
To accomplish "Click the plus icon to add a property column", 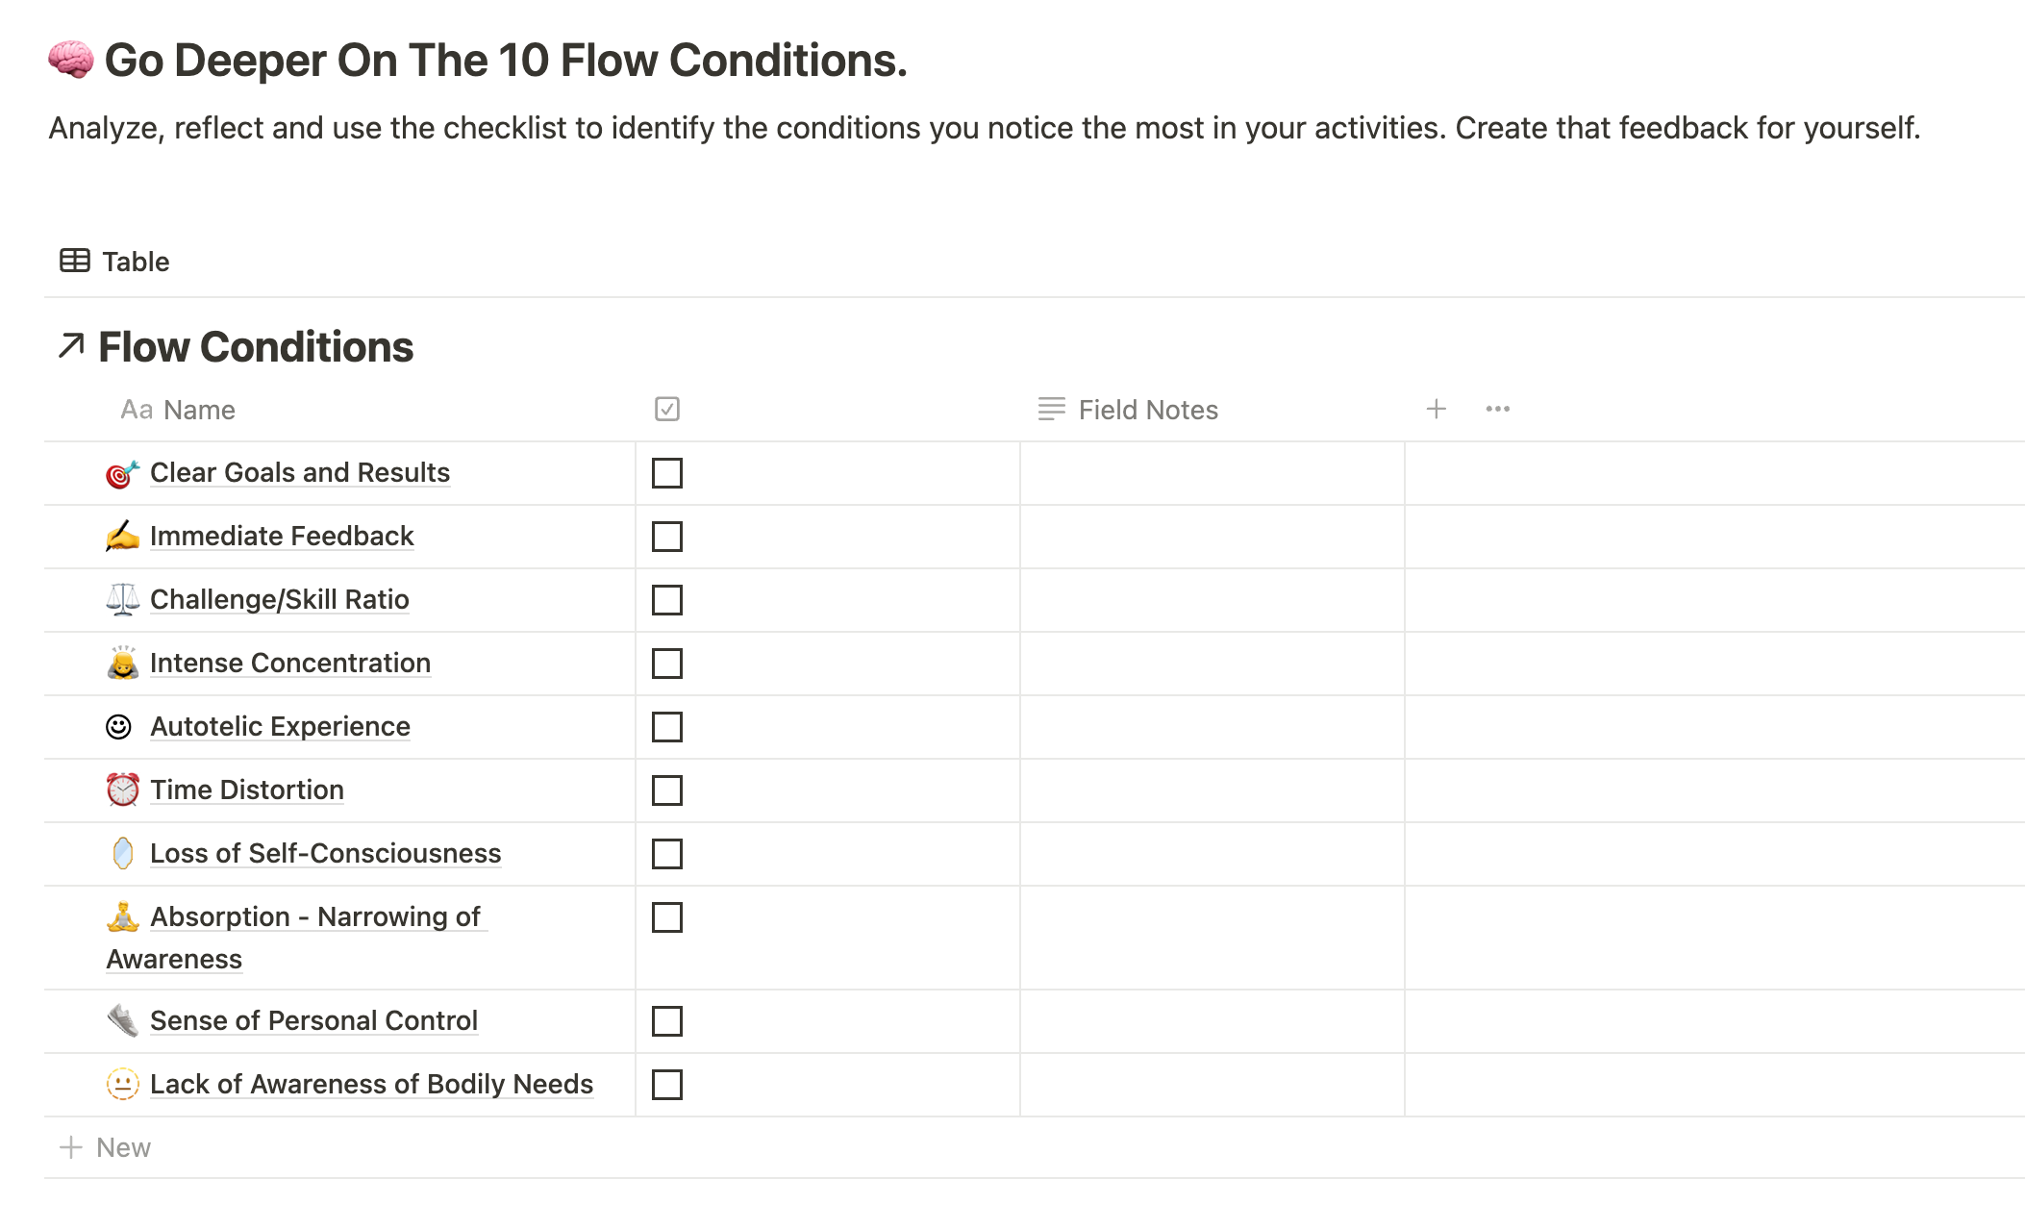I will point(1436,409).
